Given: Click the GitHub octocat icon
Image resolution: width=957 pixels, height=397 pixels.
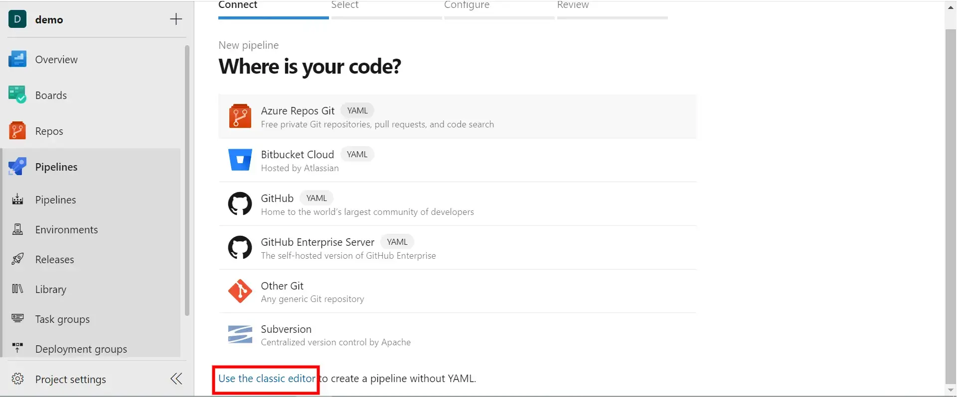Looking at the screenshot, I should [240, 204].
